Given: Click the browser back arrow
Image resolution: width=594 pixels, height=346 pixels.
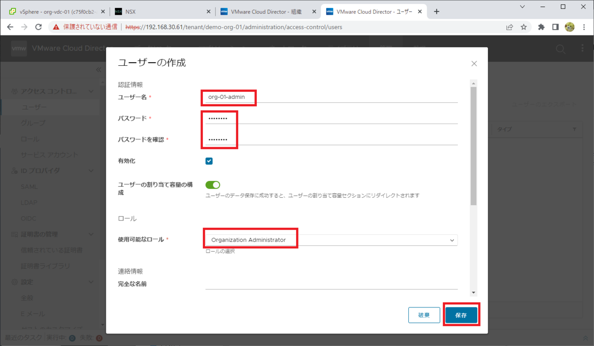Looking at the screenshot, I should pyautogui.click(x=10, y=27).
